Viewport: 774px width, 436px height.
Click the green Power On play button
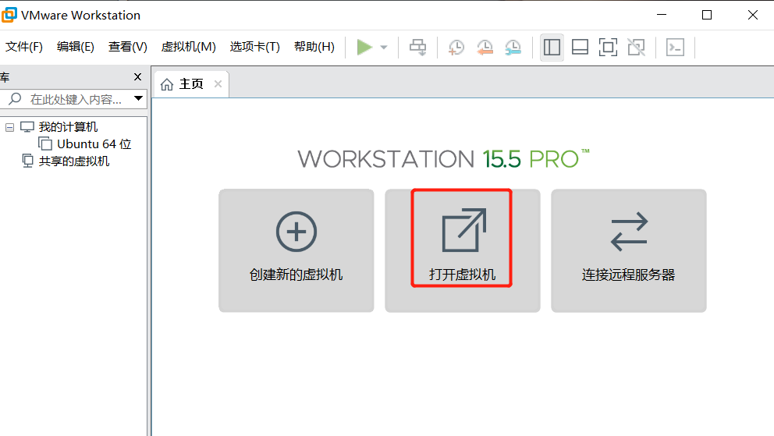tap(364, 48)
